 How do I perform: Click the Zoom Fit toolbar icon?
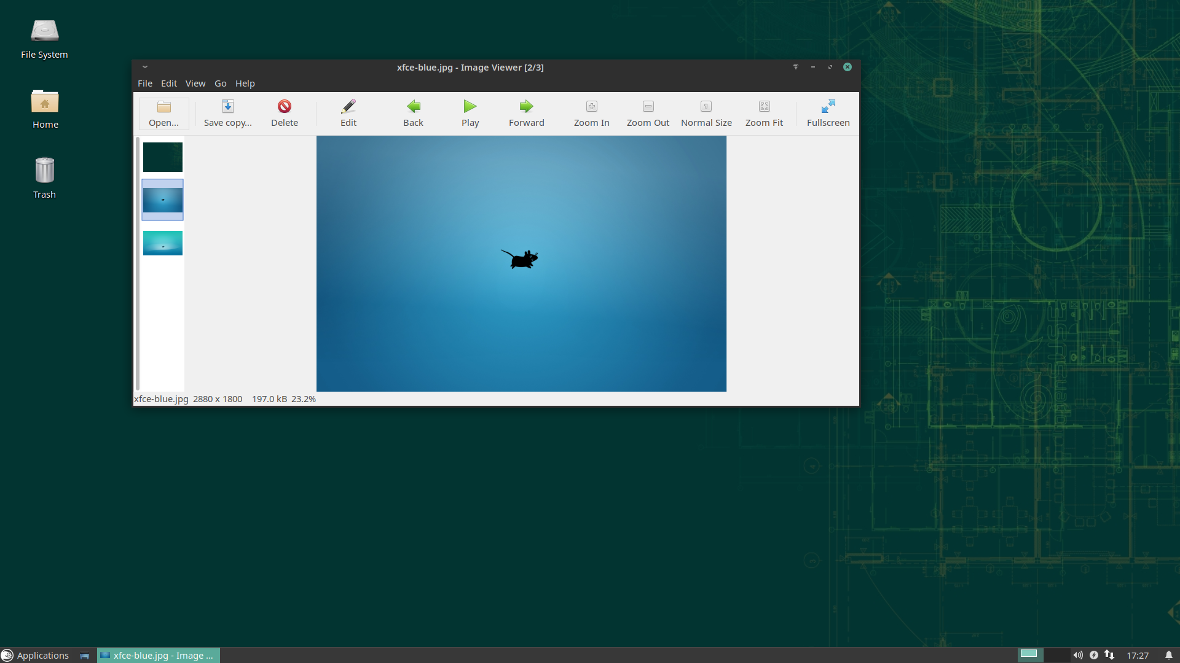point(764,106)
